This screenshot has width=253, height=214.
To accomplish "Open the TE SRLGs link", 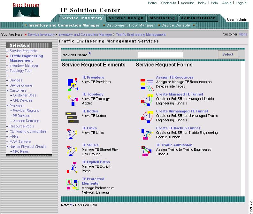I will click(90, 145).
